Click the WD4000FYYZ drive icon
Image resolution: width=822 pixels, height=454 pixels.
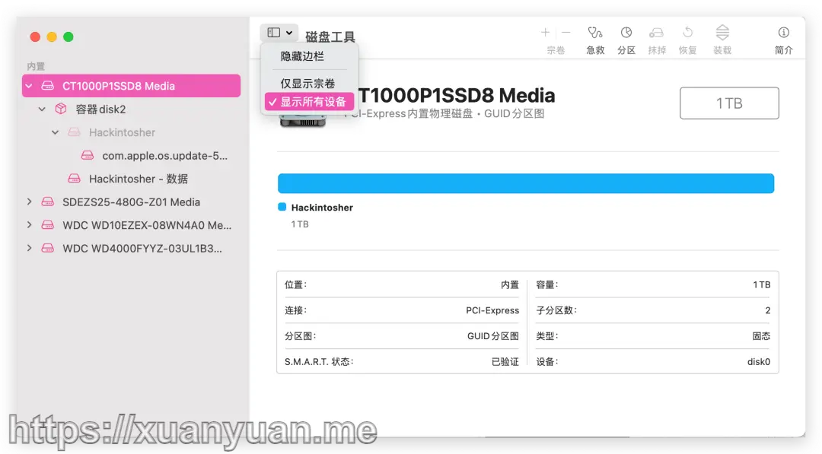pos(48,248)
